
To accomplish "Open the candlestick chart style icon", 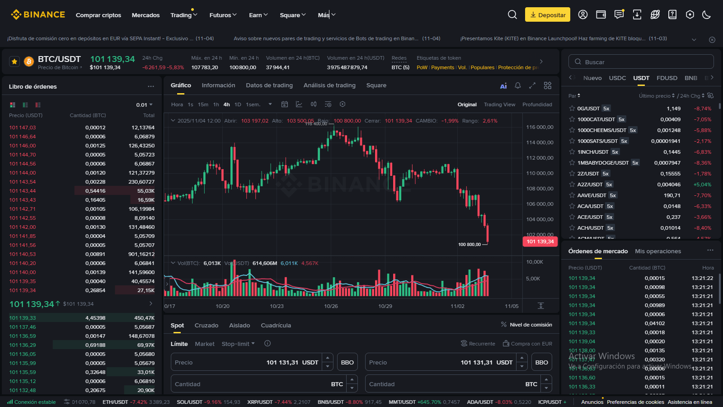I will [x=314, y=104].
